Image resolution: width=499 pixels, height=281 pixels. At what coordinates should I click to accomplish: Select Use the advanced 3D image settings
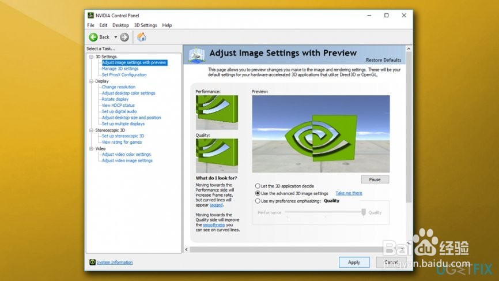coord(258,193)
